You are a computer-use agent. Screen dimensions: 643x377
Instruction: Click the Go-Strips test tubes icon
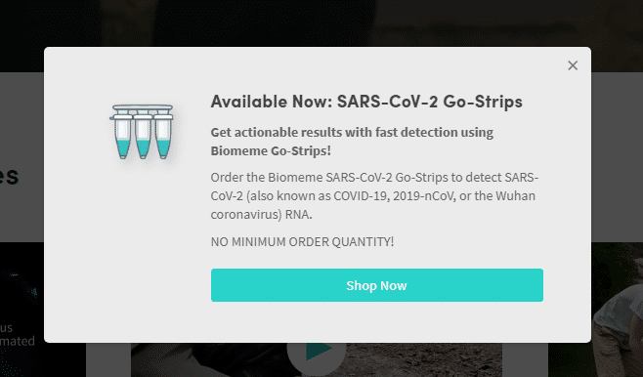142,132
